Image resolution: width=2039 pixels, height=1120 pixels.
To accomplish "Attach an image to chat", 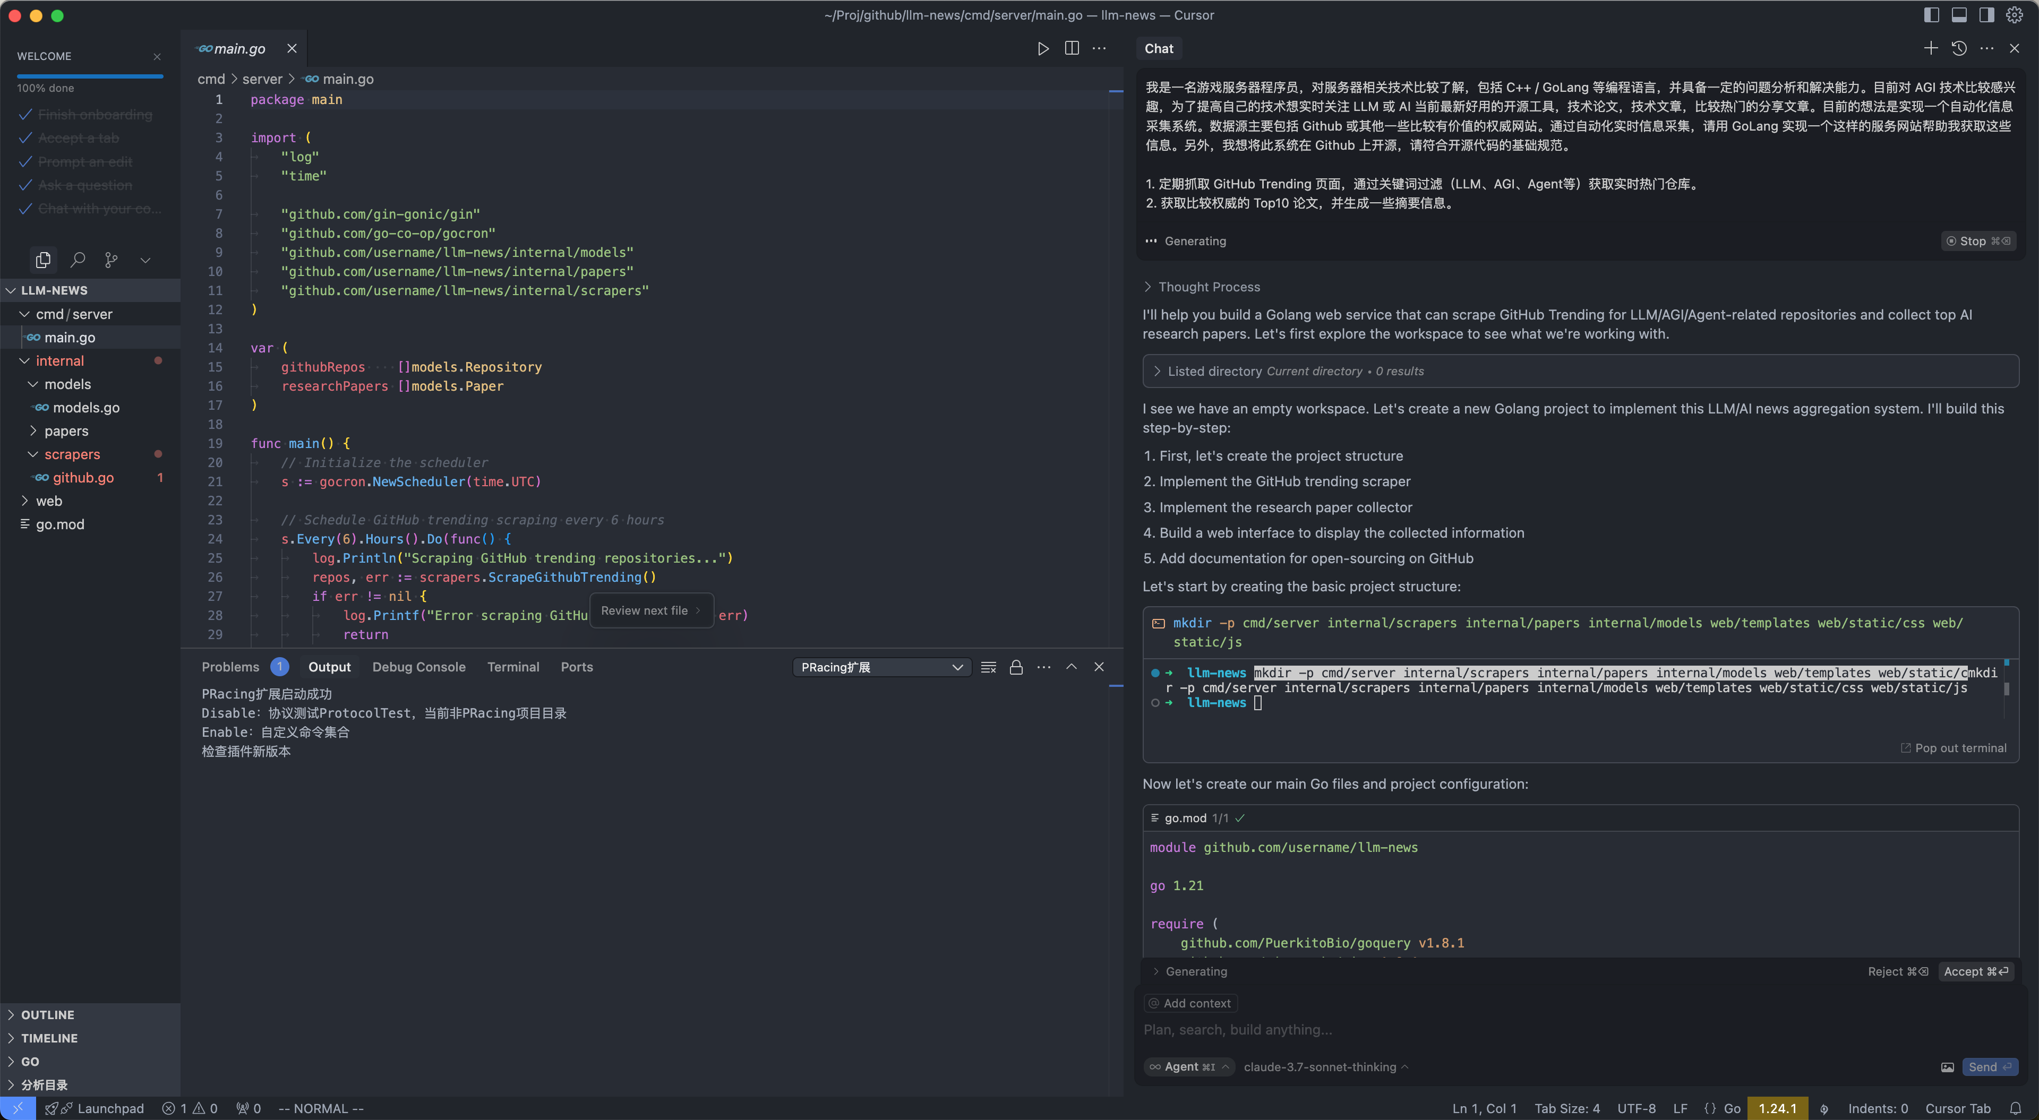I will click(1947, 1067).
